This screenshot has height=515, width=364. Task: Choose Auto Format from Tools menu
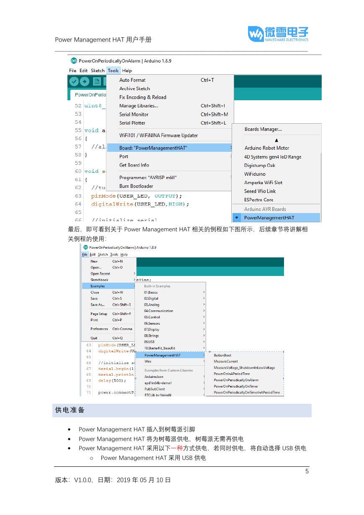[x=170, y=80]
